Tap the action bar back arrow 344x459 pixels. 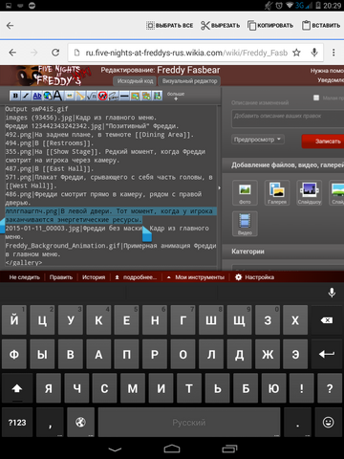[x=11, y=26]
